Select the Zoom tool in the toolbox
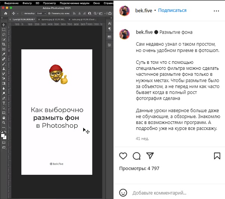 click(x=4, y=122)
